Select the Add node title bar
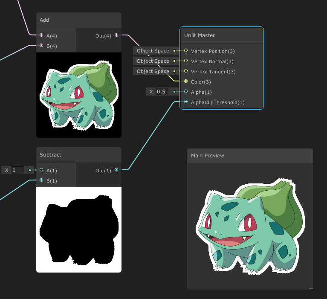 coord(79,20)
